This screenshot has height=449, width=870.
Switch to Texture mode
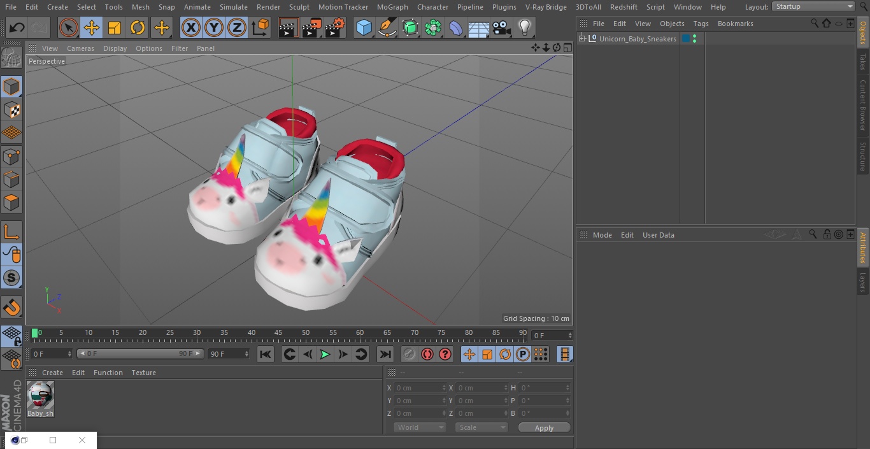11,110
